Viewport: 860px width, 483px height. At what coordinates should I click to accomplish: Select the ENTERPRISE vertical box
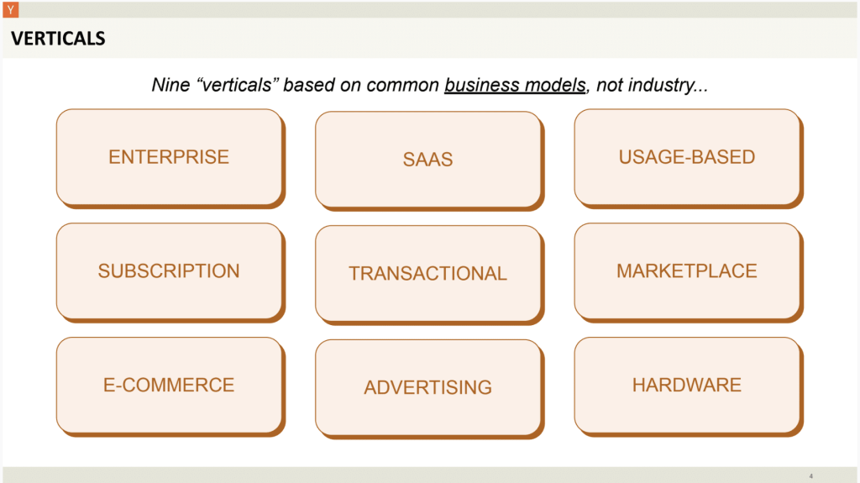pyautogui.click(x=170, y=158)
